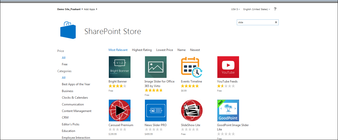Open the SlideShow Lite app icon
Viewport: 338px width, 140px height.
[x=192, y=110]
